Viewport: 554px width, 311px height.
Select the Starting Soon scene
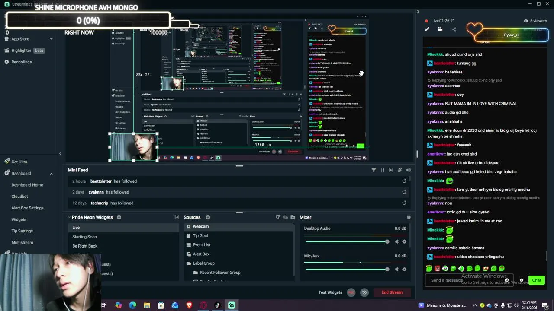124,237
